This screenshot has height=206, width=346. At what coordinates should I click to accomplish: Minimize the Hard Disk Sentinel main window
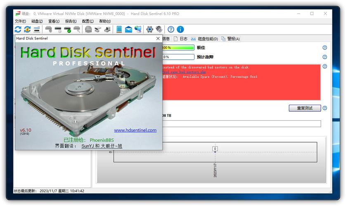(x=299, y=14)
